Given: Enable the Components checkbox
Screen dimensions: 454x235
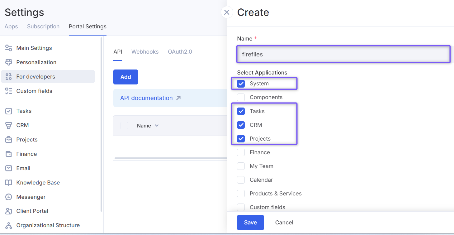Looking at the screenshot, I should click(241, 97).
